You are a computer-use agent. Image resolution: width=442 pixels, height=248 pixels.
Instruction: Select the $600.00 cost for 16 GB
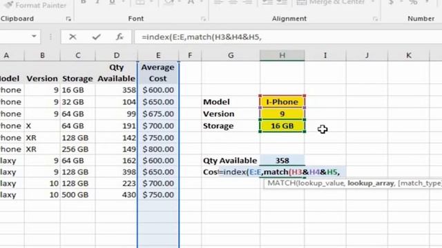[x=158, y=90]
